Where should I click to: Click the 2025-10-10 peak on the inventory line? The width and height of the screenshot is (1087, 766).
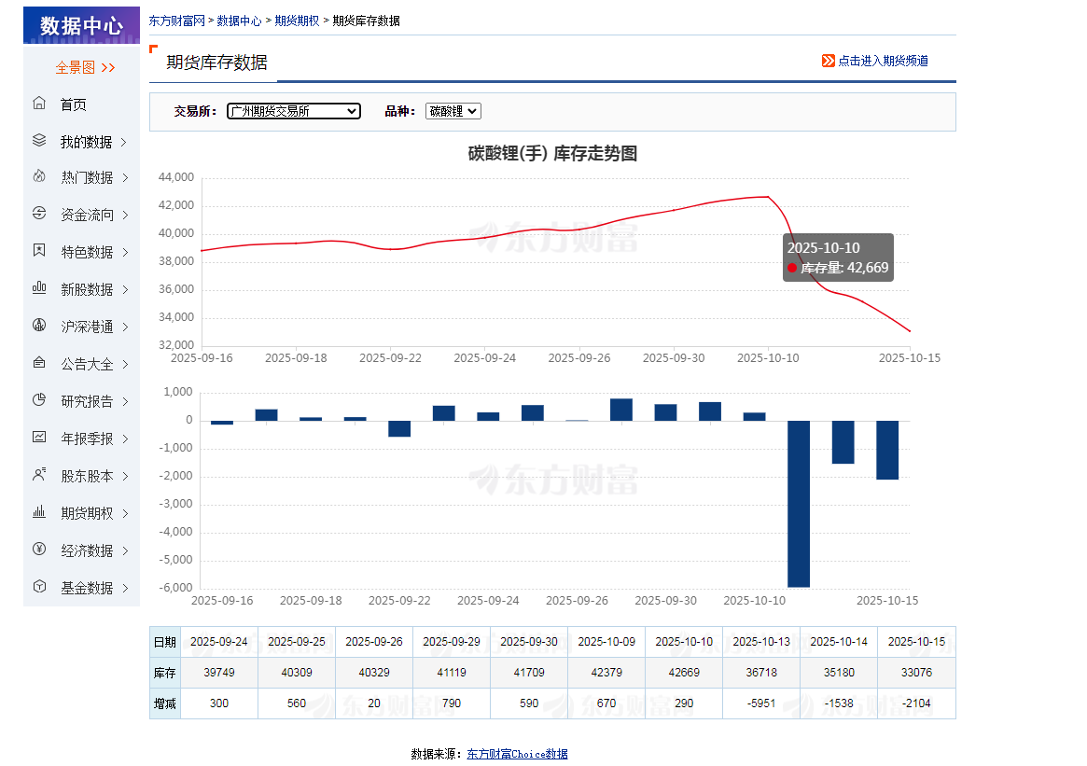768,197
